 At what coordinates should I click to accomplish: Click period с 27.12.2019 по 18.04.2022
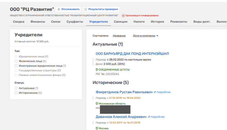click(x=124, y=98)
